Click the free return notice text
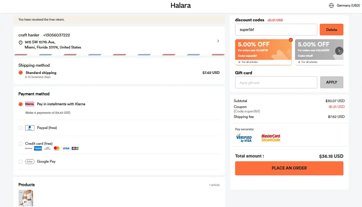 [x=42, y=20]
